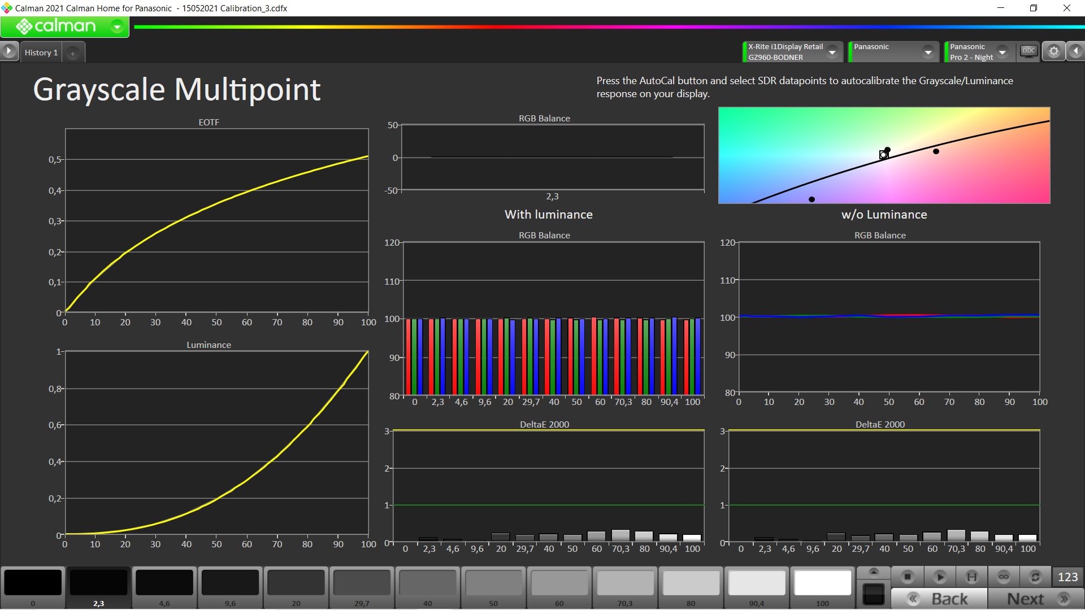Click the current pattern preview square

[874, 595]
